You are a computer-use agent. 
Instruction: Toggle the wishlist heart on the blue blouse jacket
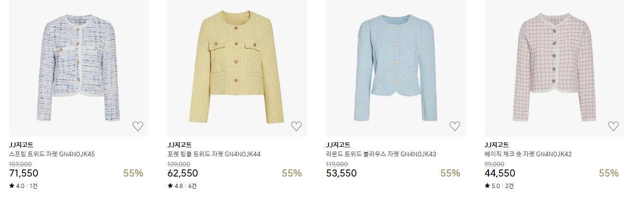[455, 126]
